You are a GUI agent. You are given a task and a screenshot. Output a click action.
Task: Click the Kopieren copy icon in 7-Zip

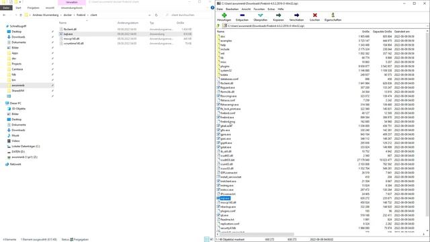(278, 15)
